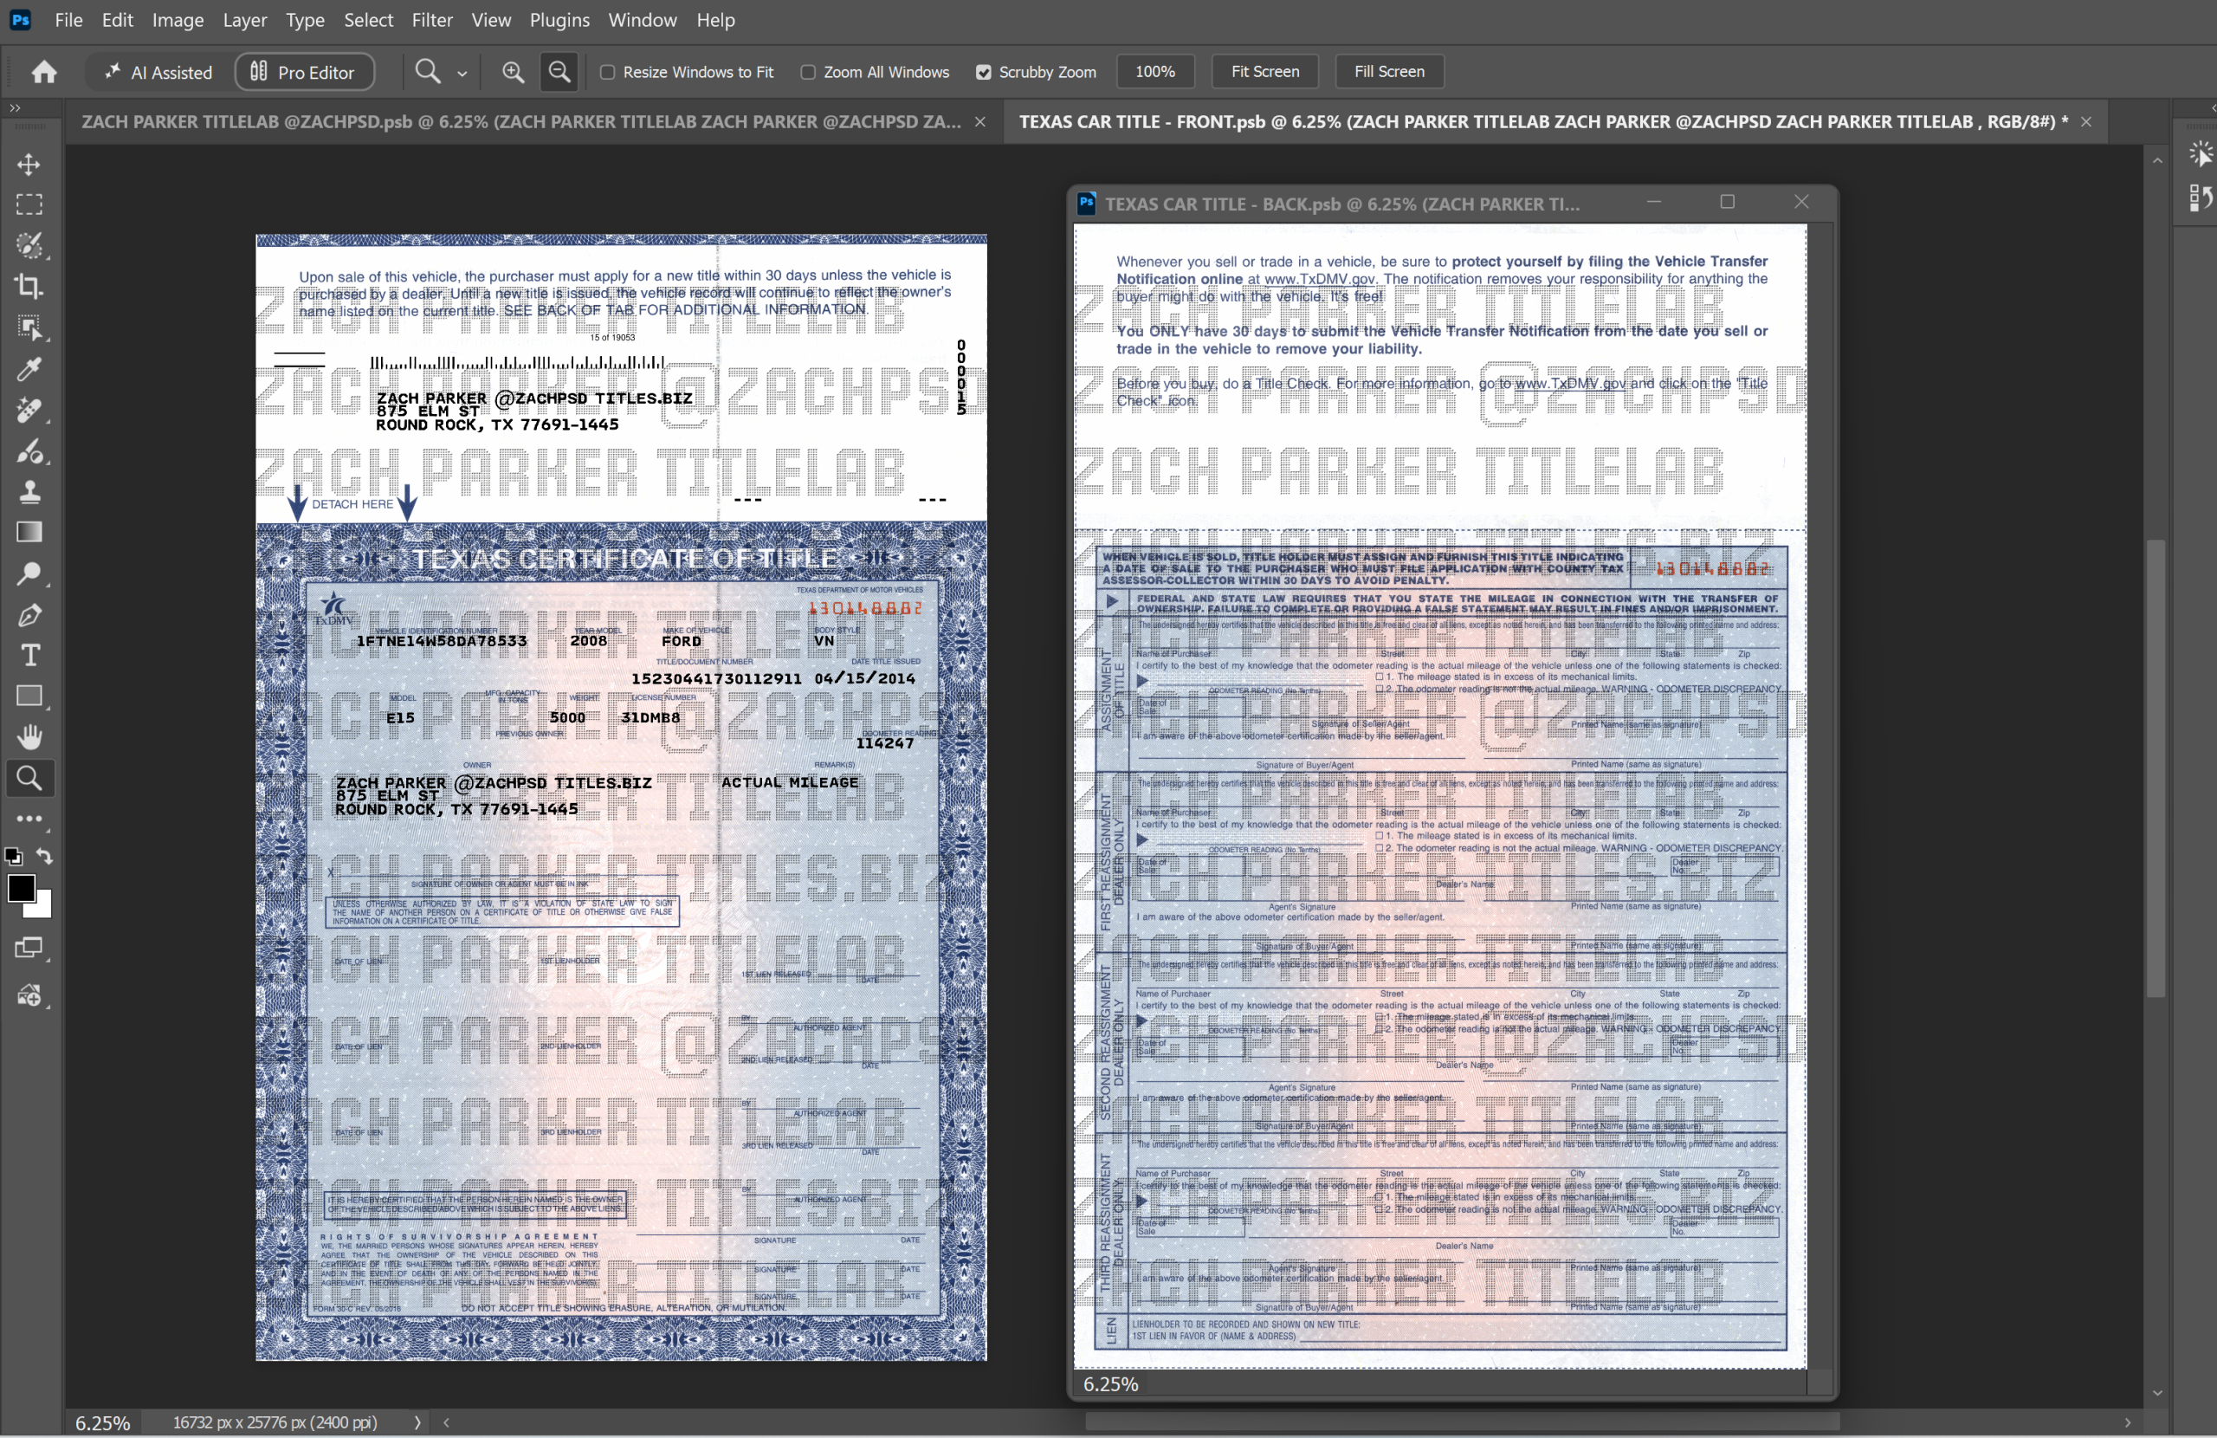Select the Pen tool
The height and width of the screenshot is (1438, 2217).
[x=29, y=615]
